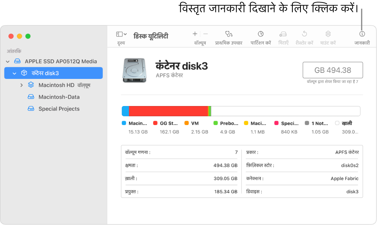
Task: Click the APFS कंटेनर type value in the table
Action: [x=347, y=153]
